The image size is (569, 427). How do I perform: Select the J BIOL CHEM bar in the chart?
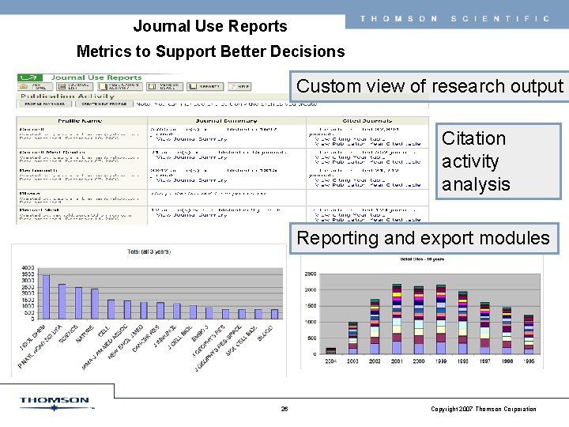(x=46, y=297)
